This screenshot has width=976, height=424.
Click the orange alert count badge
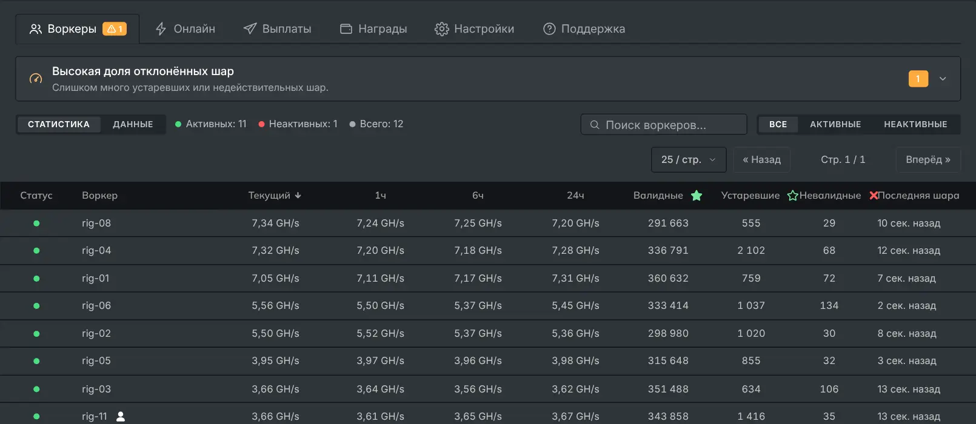(x=918, y=79)
